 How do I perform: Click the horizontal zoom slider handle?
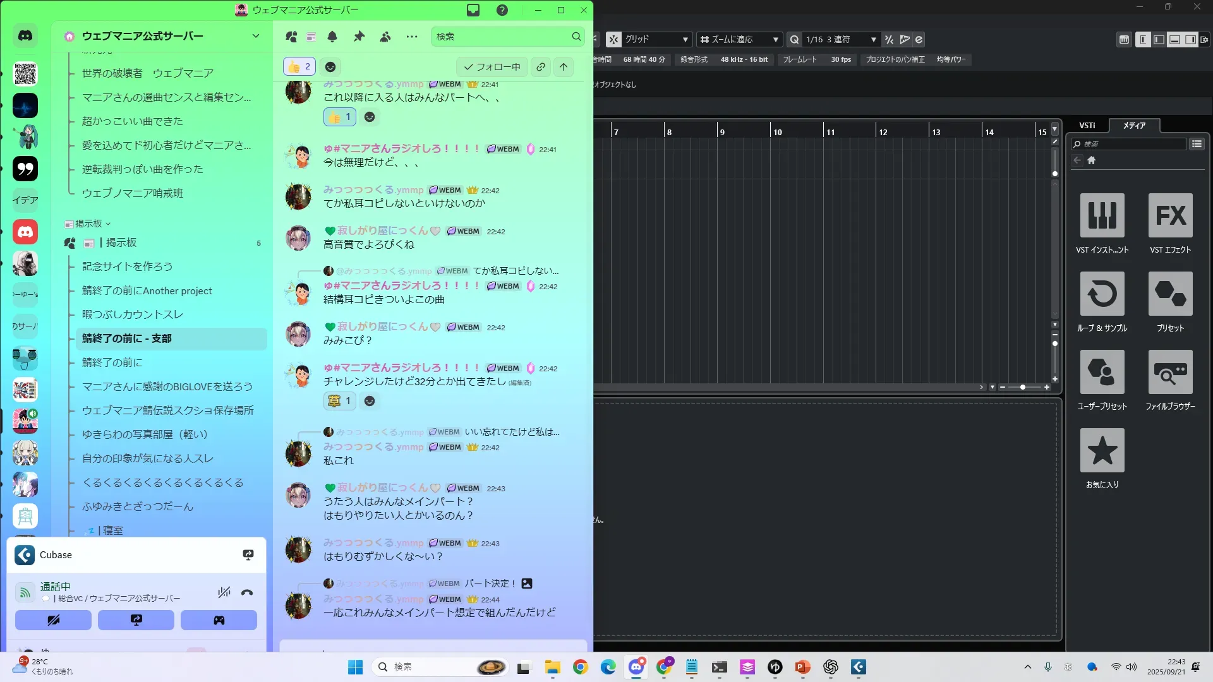point(1022,387)
